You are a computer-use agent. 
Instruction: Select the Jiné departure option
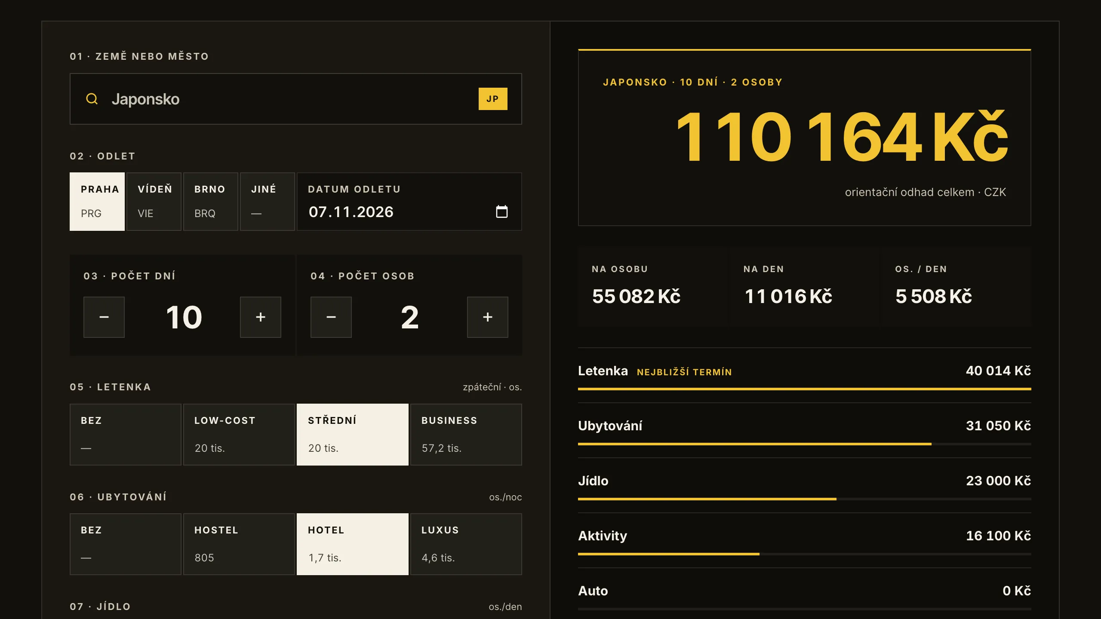click(268, 202)
